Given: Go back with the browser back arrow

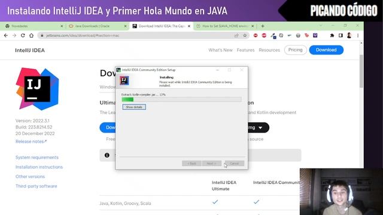Looking at the screenshot, I should click(6, 36).
